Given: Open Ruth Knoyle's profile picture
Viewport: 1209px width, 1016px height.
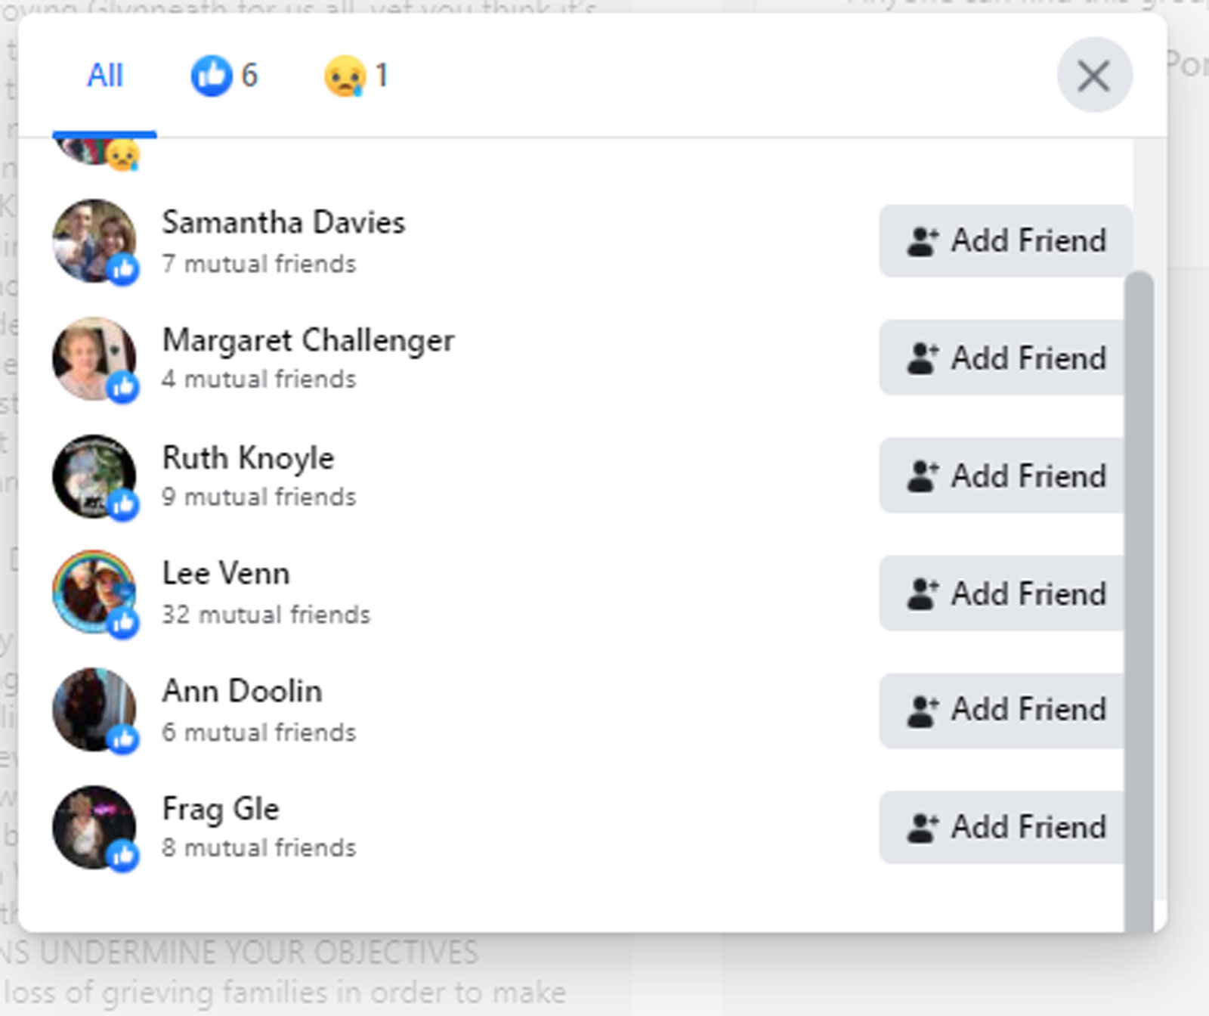Looking at the screenshot, I should pyautogui.click(x=94, y=476).
